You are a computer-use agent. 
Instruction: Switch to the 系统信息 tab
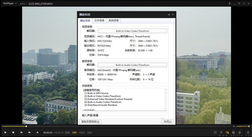click(113, 20)
